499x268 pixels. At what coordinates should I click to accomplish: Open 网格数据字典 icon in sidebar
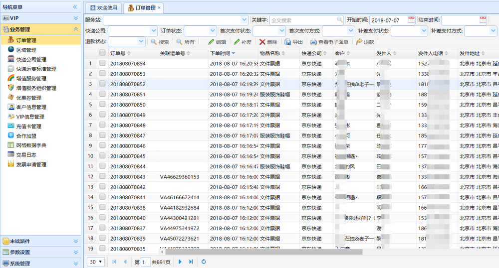[x=11, y=145]
